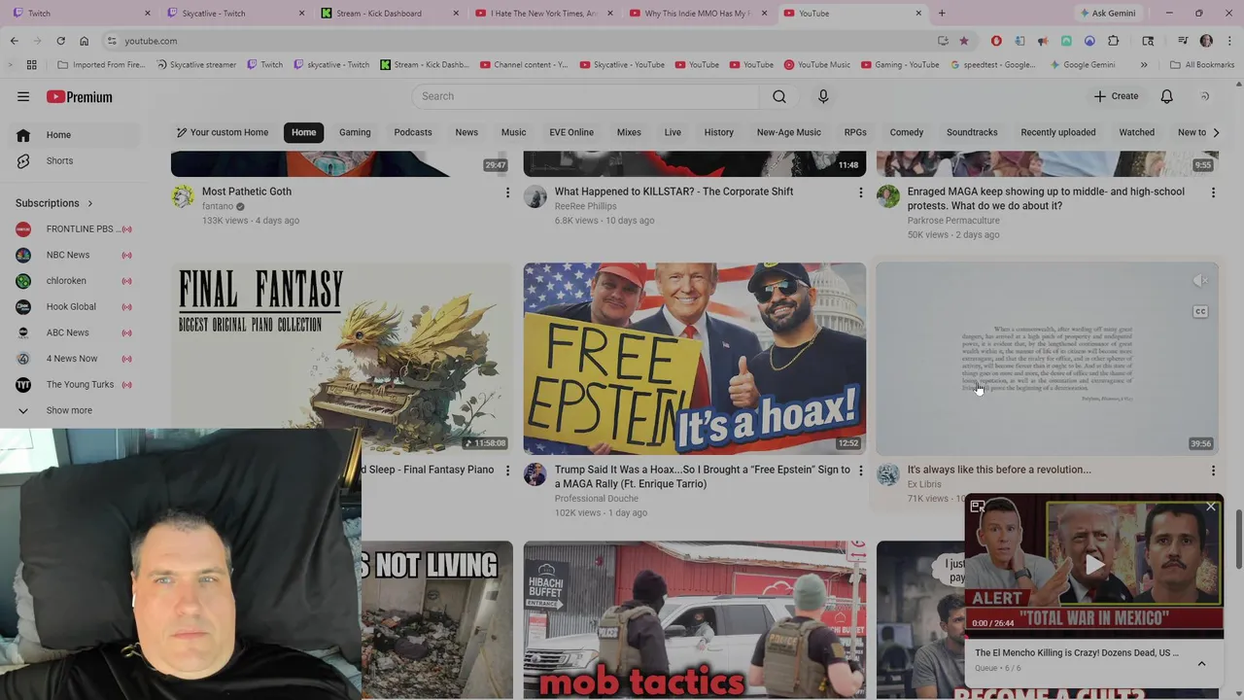The height and width of the screenshot is (700, 1244).
Task: Select the Gaming filter chip
Action: 355,132
